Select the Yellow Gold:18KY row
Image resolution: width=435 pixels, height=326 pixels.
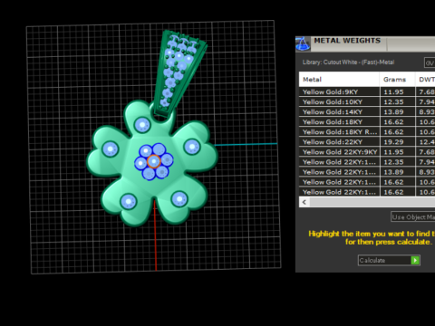pos(367,121)
